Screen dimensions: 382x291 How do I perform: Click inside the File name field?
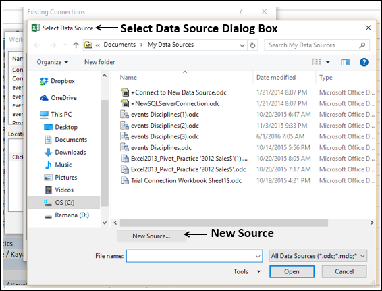(x=194, y=256)
